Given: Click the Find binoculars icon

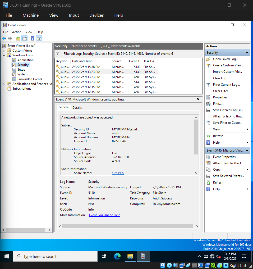Looking at the screenshot, I should 208,104.
